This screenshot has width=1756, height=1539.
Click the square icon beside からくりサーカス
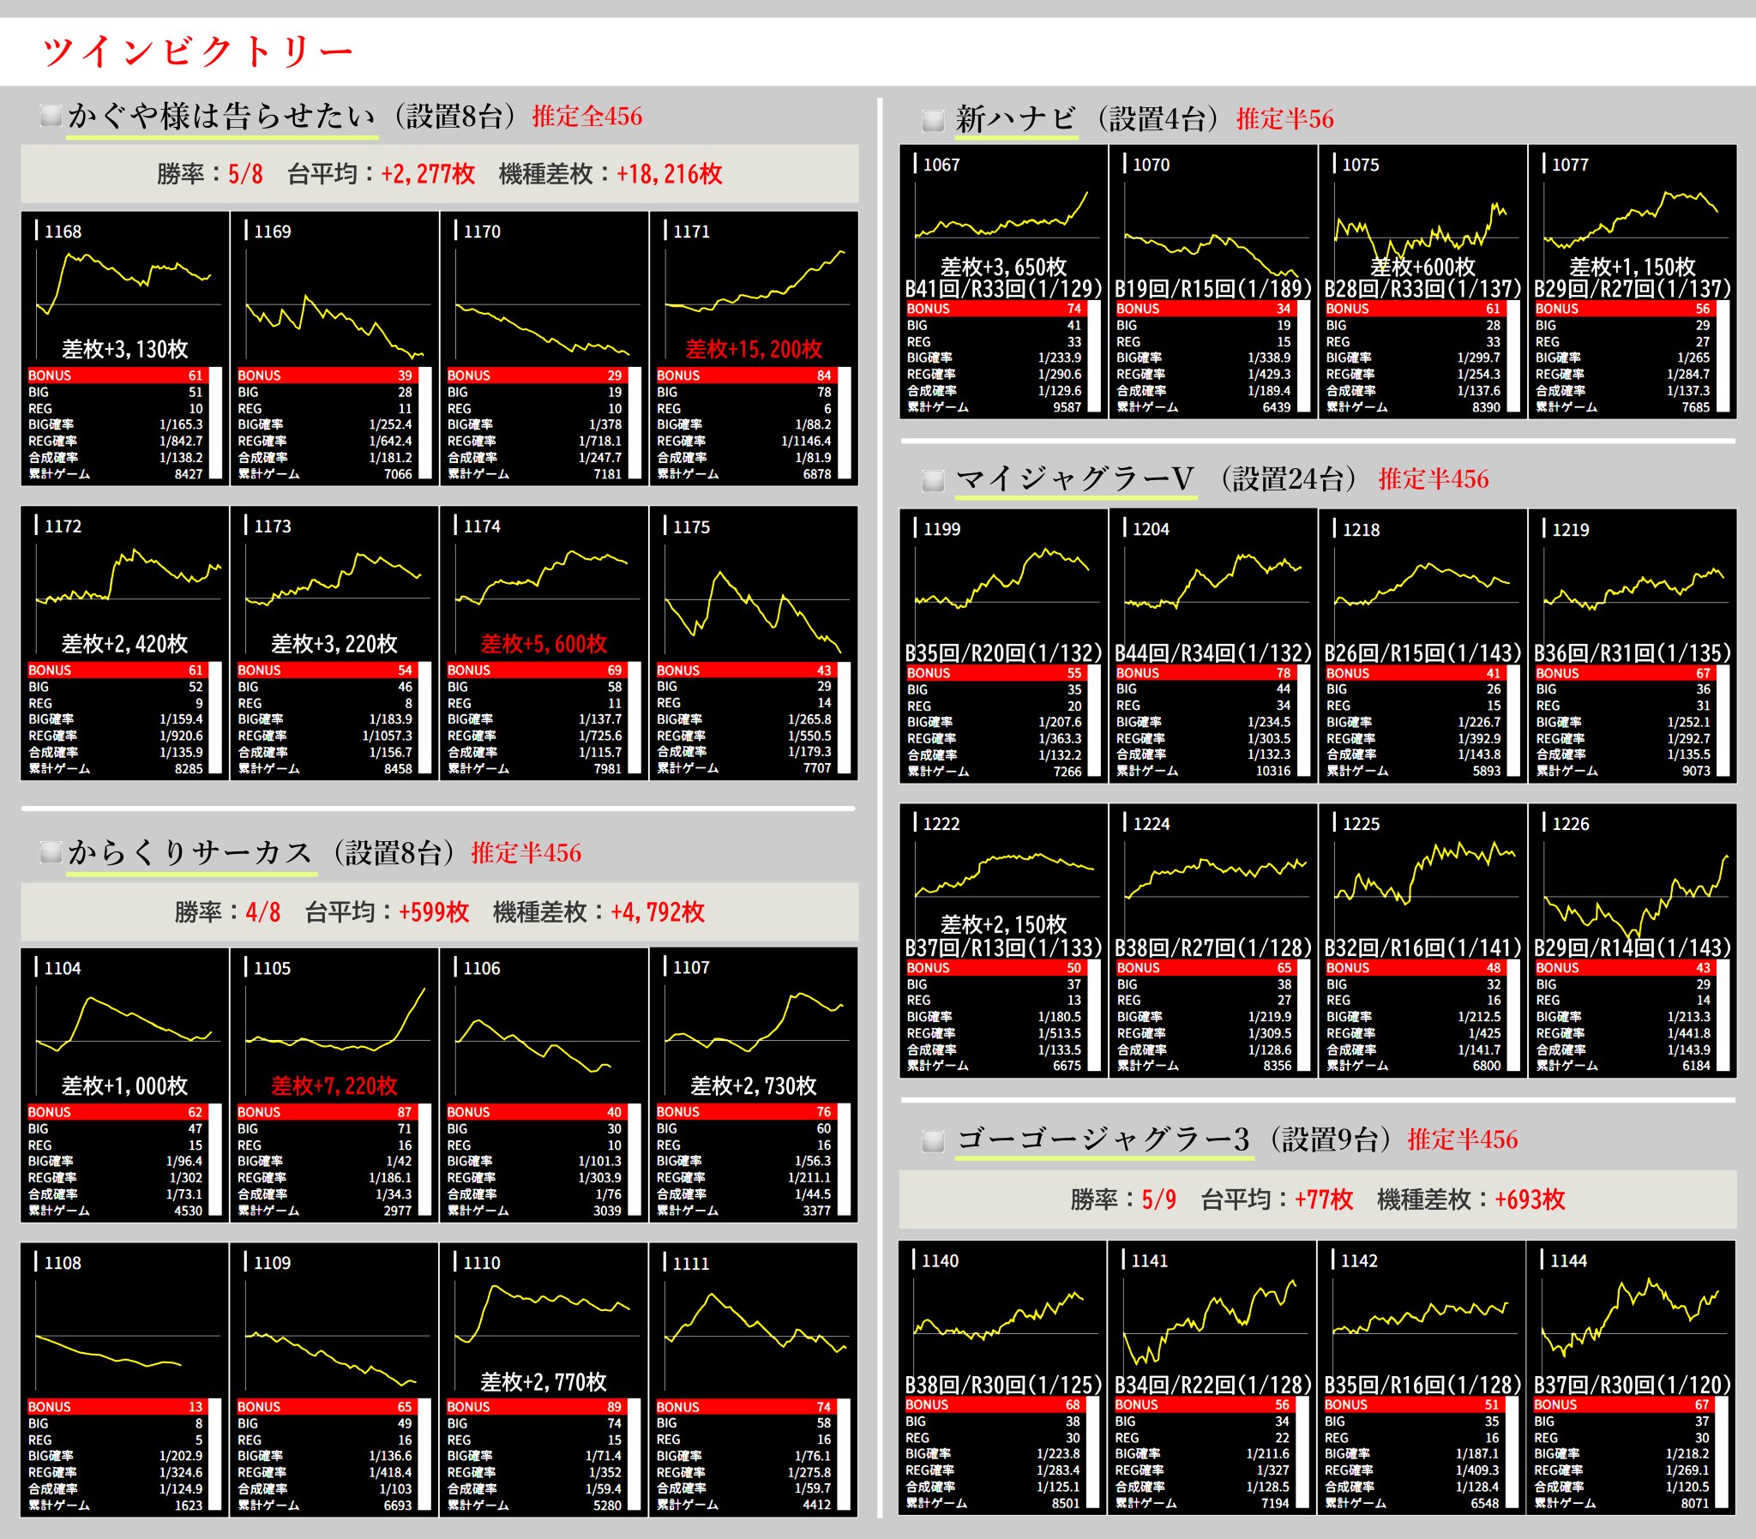[x=51, y=852]
